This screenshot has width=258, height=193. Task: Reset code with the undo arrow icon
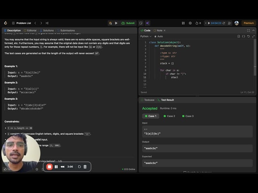[x=248, y=36]
